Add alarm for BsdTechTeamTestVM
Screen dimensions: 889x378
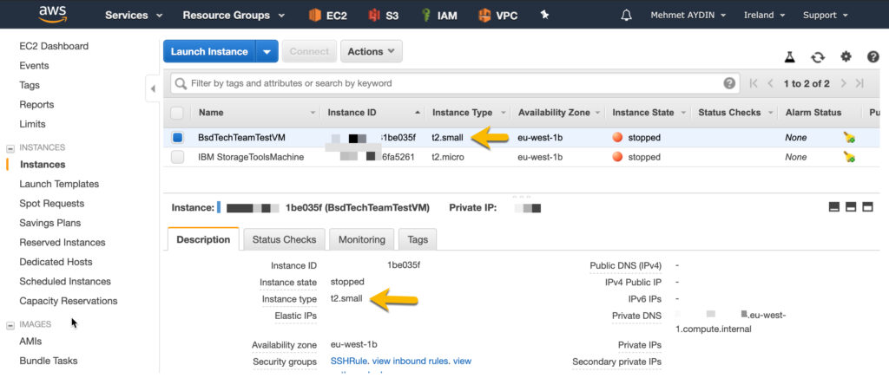849,138
